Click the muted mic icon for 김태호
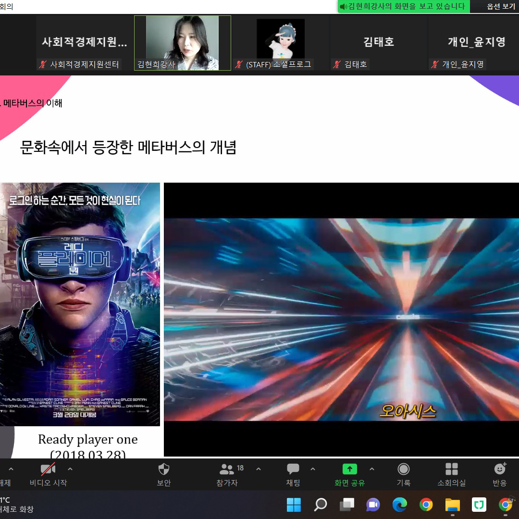The width and height of the screenshot is (519, 519). click(x=337, y=64)
